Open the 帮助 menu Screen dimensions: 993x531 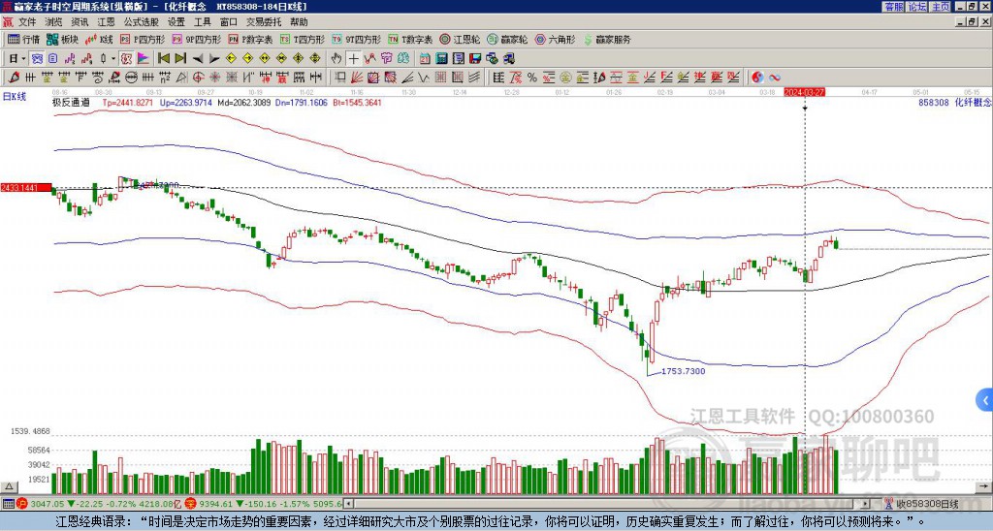tap(299, 22)
